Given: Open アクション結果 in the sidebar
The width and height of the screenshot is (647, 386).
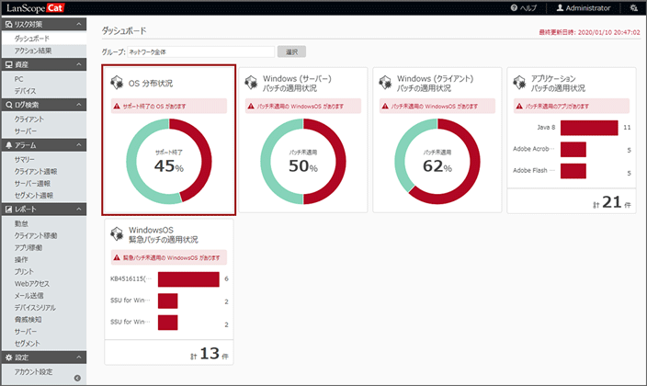Looking at the screenshot, I should click(x=33, y=51).
